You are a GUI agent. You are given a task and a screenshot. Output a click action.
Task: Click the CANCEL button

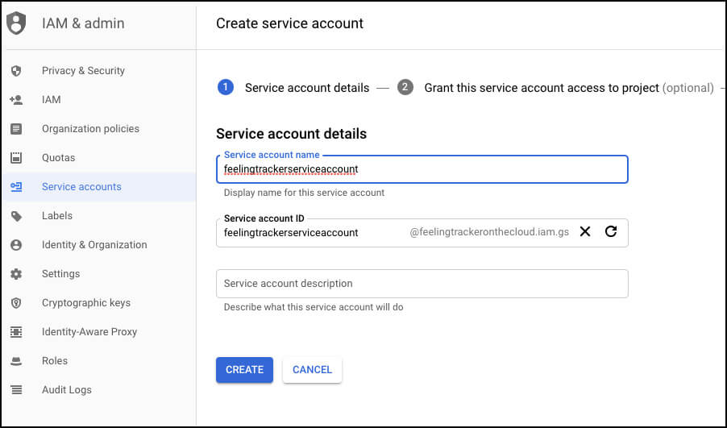tap(312, 370)
